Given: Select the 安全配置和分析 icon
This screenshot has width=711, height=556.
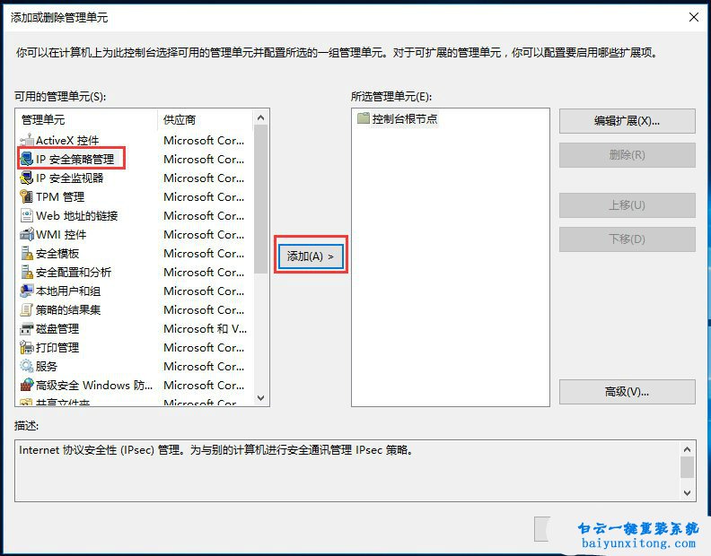Looking at the screenshot, I should pyautogui.click(x=27, y=272).
